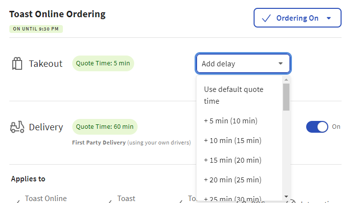
Task: Click the First Party Delivery note
Action: pos(131,143)
